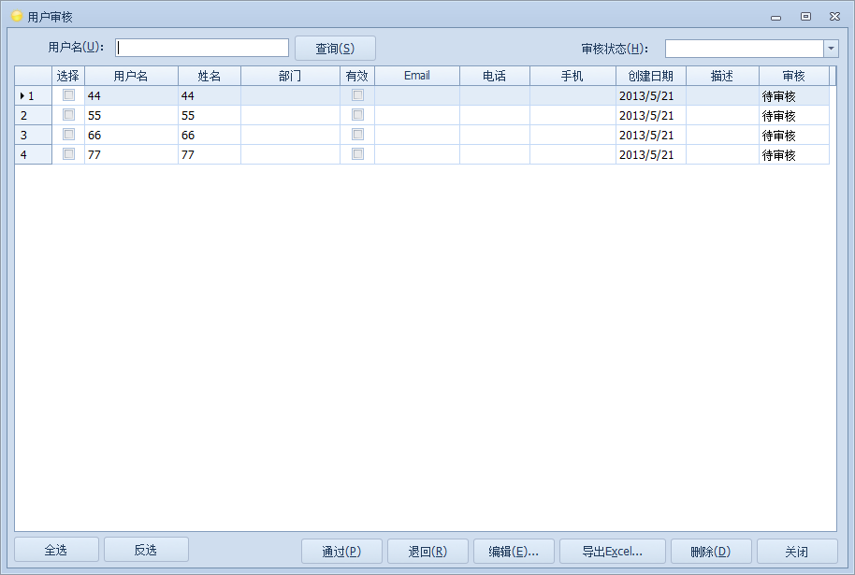Tick the 选择 checkbox for user 77

pyautogui.click(x=68, y=154)
